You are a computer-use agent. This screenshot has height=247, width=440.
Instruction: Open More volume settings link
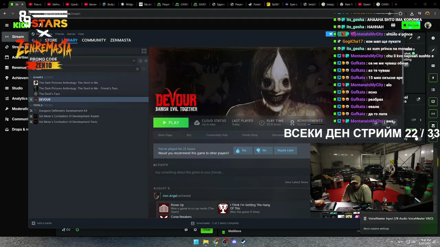(376, 229)
